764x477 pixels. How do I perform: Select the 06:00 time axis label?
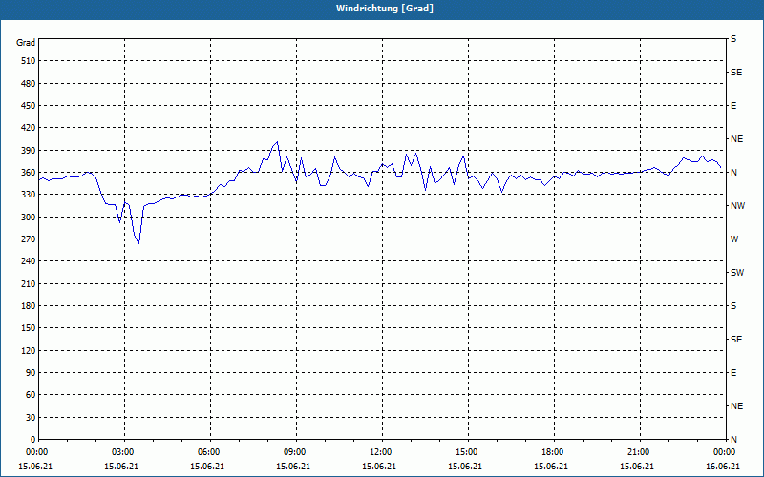(x=210, y=452)
